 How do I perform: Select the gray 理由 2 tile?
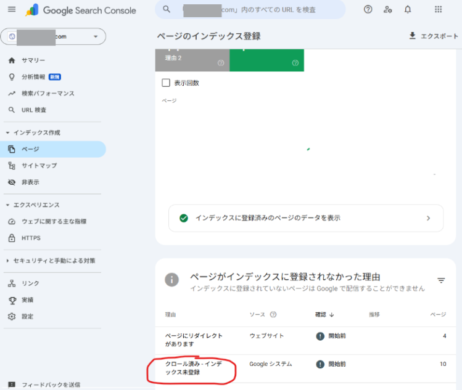click(x=192, y=60)
